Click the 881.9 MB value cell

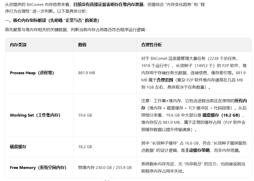pyautogui.click(x=86, y=73)
